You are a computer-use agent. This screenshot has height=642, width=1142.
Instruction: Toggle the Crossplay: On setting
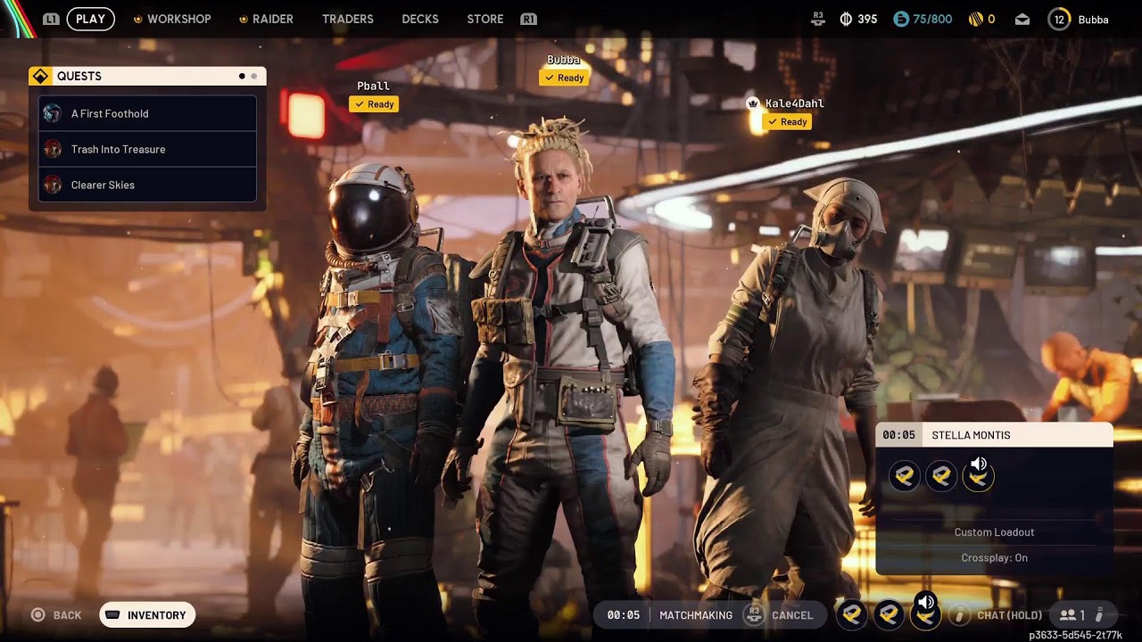coord(994,558)
